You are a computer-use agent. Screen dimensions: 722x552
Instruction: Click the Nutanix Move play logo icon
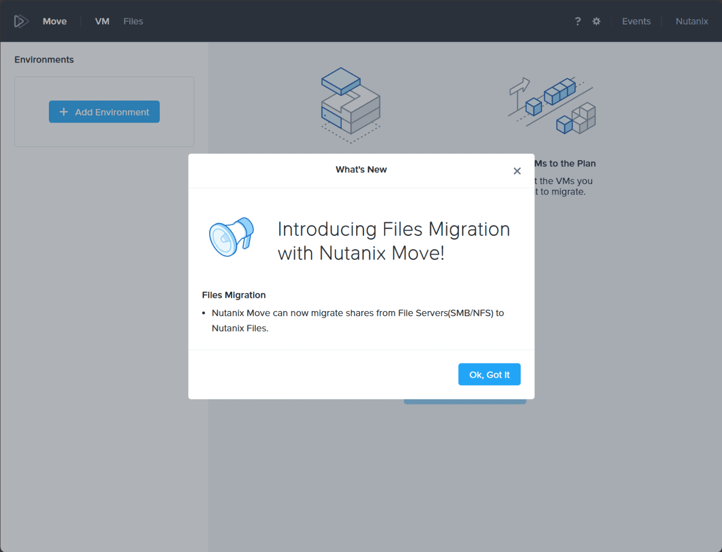[x=21, y=21]
